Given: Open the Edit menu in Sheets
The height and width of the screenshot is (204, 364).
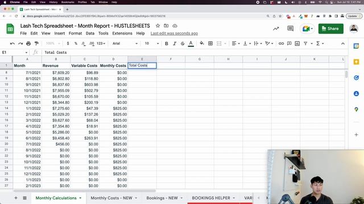Looking at the screenshot, I should (x=34, y=33).
